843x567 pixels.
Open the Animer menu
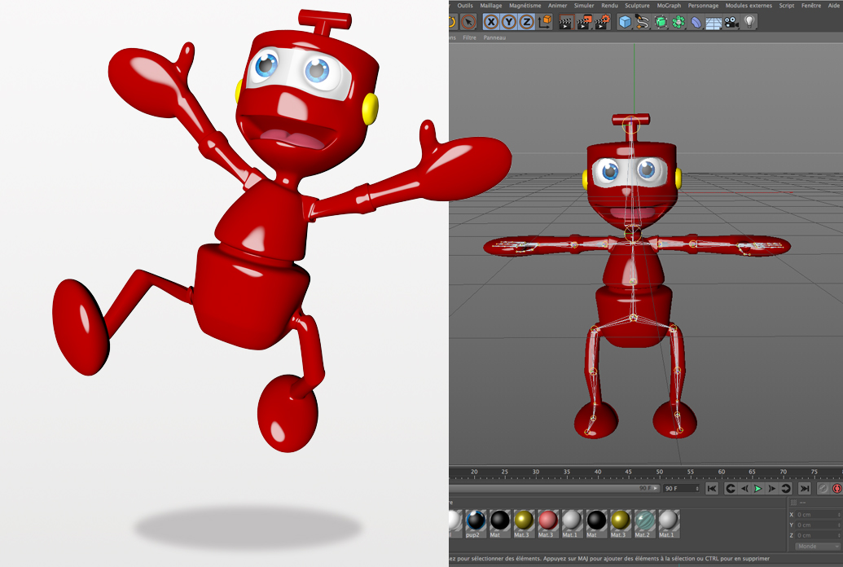[x=557, y=6]
